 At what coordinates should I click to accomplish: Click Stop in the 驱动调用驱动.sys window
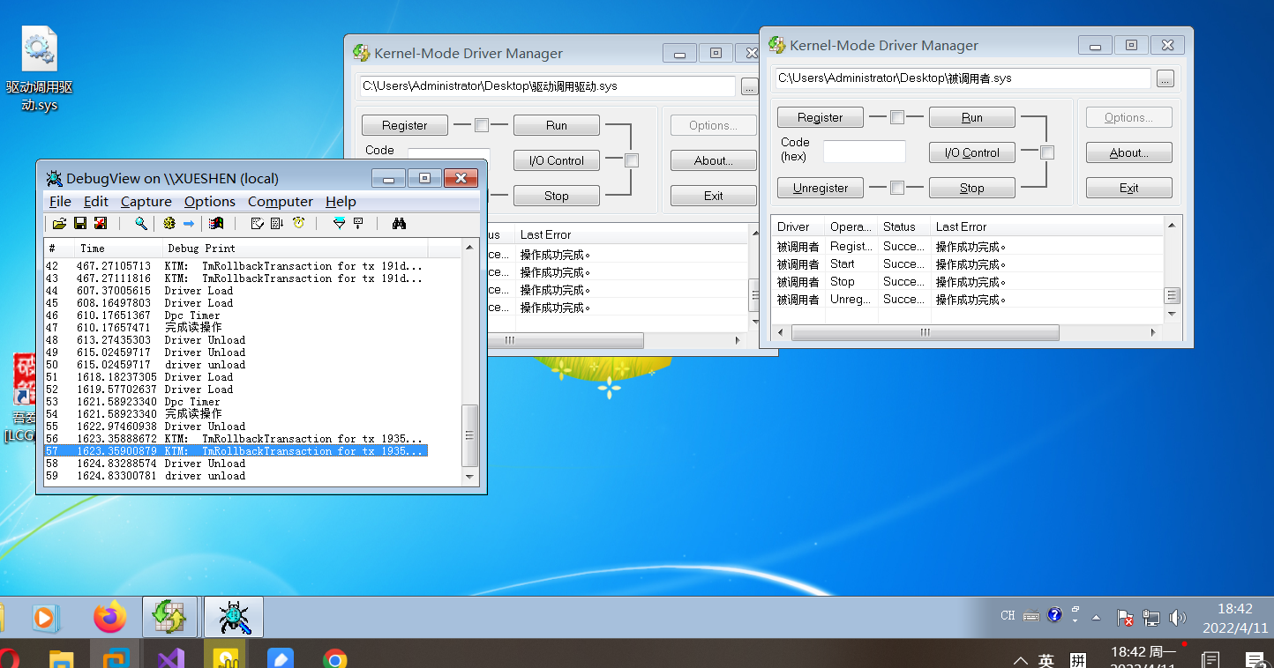[x=557, y=196]
